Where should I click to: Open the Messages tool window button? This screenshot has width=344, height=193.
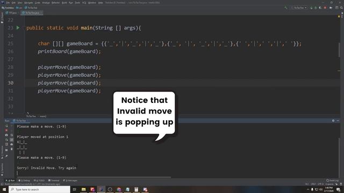70,181
